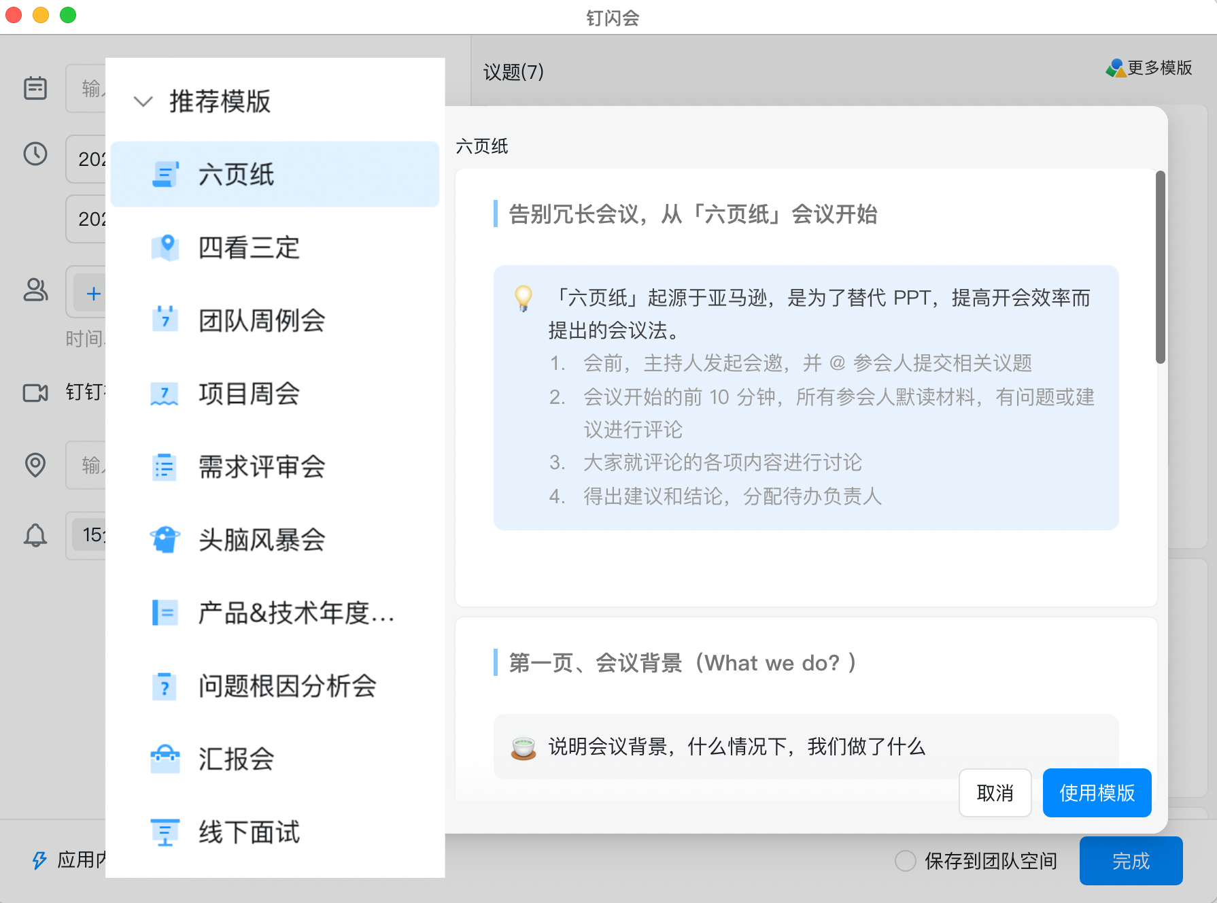Click the 完成 button
This screenshot has width=1217, height=903.
coord(1131,861)
